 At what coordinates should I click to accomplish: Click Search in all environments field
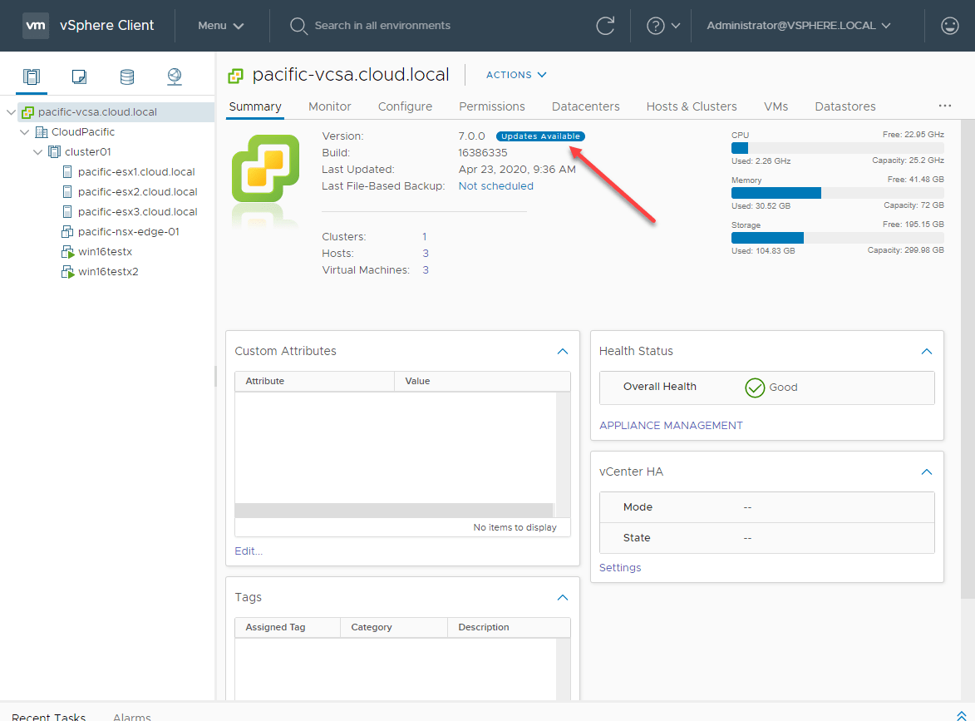(x=382, y=26)
